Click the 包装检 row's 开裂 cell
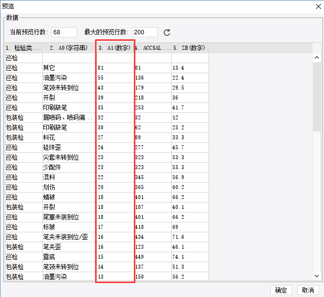The image size is (324, 297). [x=69, y=207]
